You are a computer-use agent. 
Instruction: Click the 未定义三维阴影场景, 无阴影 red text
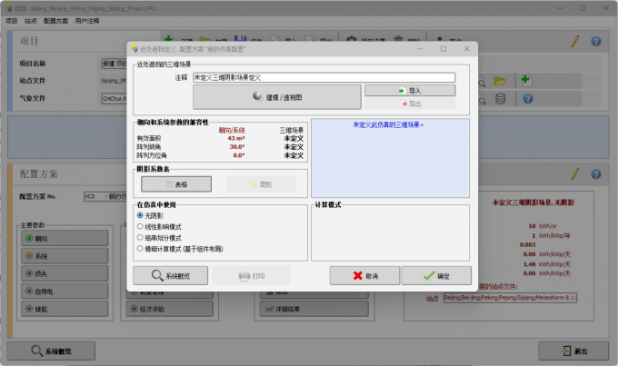tap(533, 203)
